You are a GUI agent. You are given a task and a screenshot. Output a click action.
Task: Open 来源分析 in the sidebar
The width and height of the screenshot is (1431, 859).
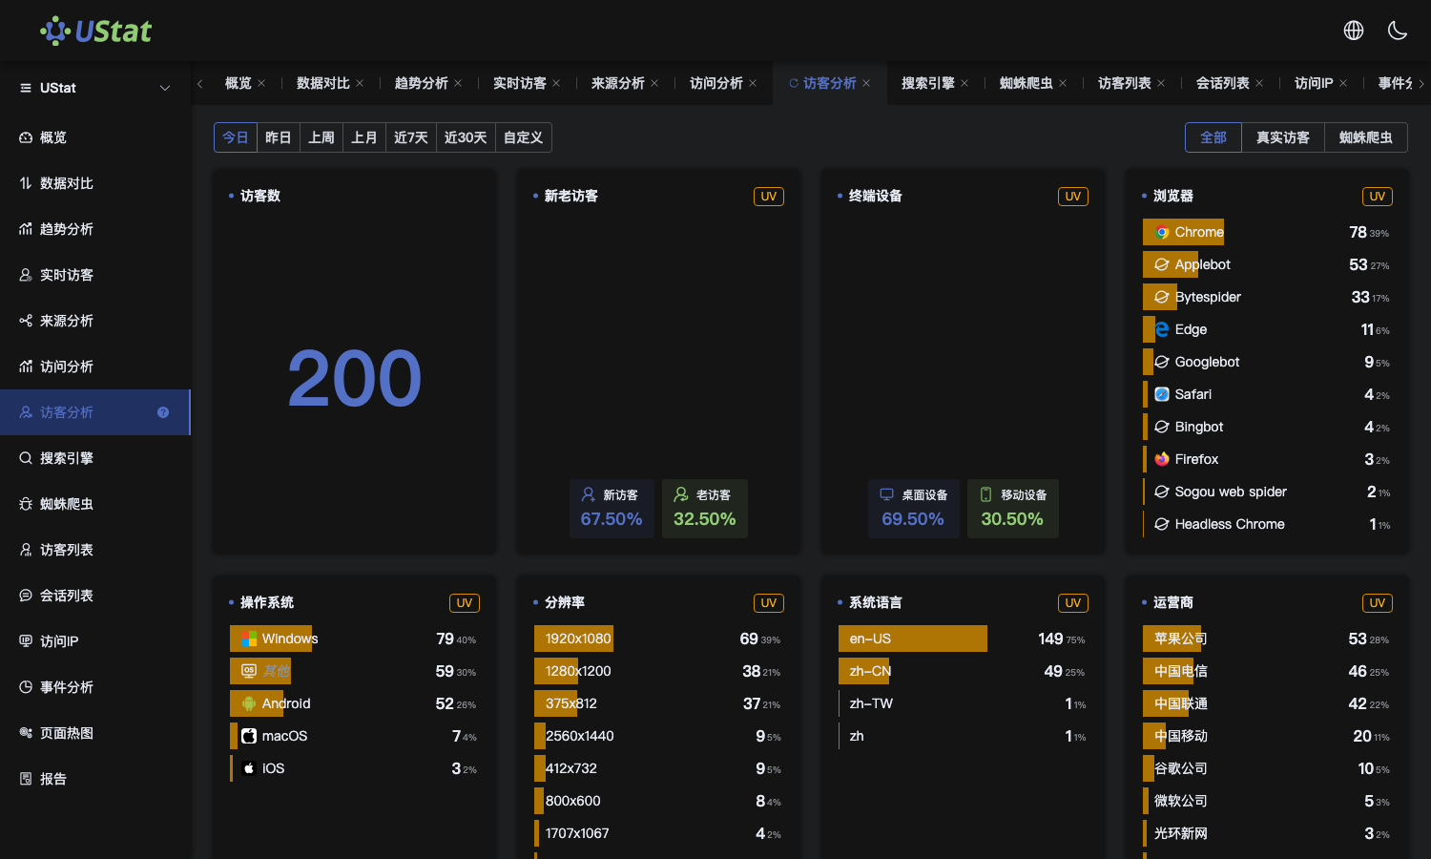click(95, 321)
